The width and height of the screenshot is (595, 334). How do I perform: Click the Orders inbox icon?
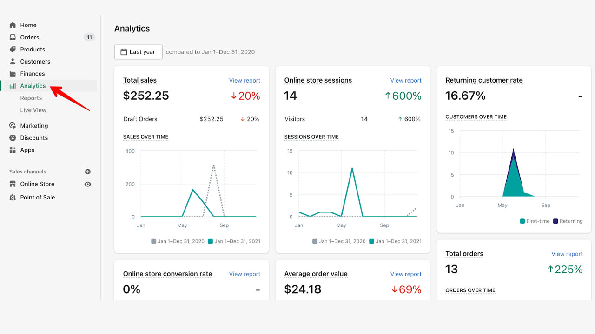coord(13,37)
